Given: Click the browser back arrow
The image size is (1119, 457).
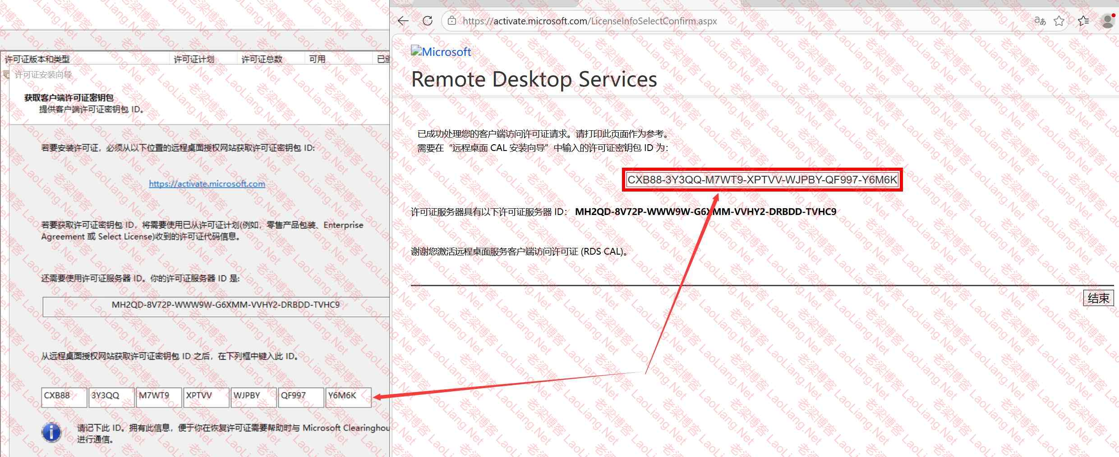Looking at the screenshot, I should [x=403, y=21].
